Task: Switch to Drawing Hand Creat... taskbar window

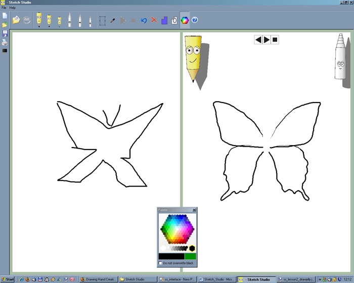Action: [98, 279]
